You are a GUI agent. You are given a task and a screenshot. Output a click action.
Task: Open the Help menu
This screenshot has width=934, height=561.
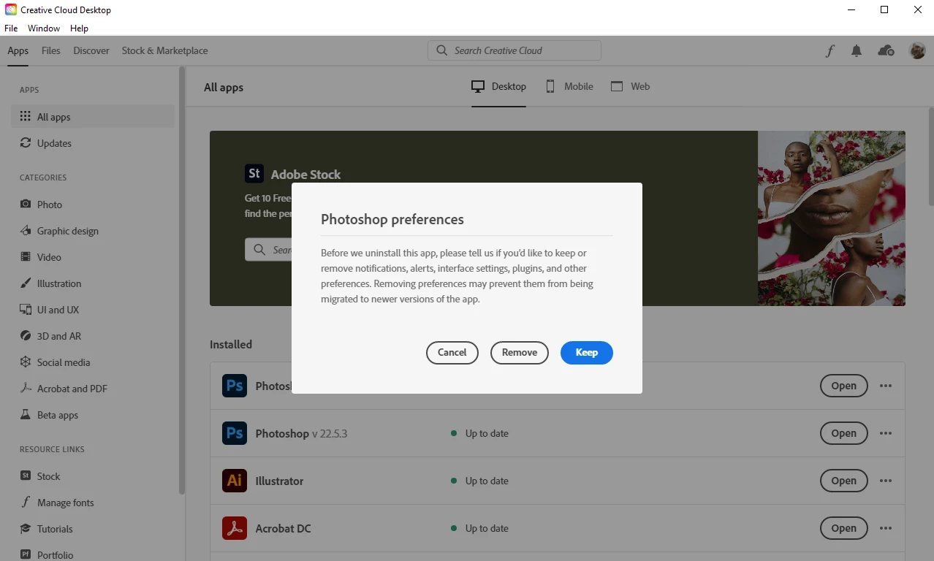click(79, 28)
